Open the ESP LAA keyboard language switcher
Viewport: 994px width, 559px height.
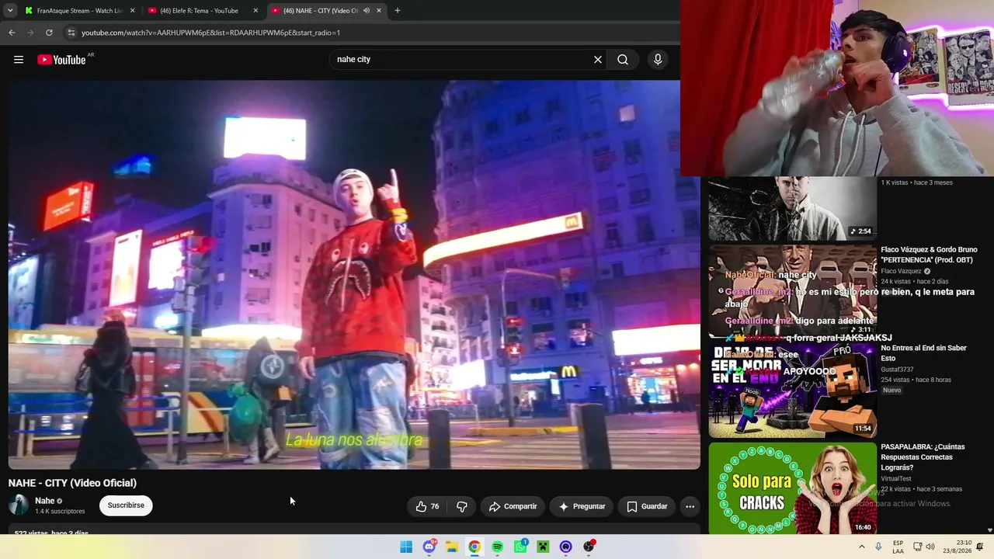(898, 547)
